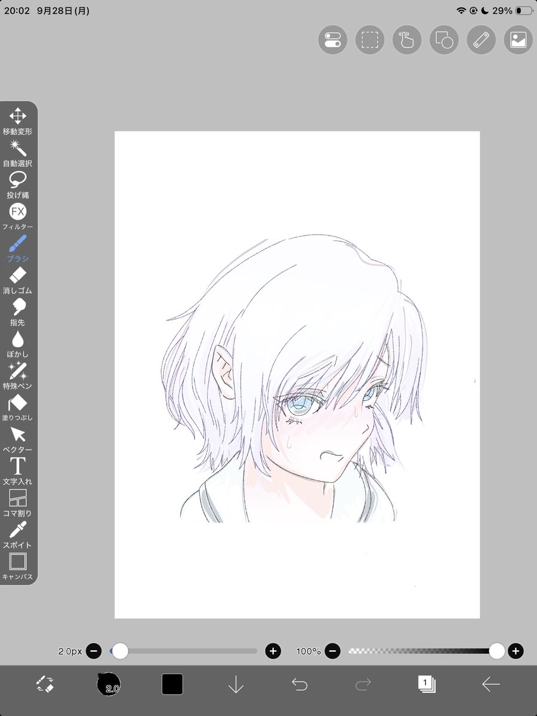The image size is (537, 716).
Task: Undo the last stroke
Action: point(300,684)
